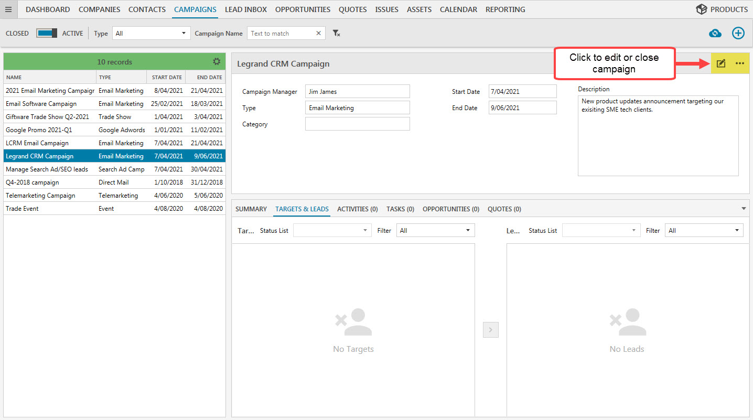Open the hamburger menu icon

[x=8, y=9]
